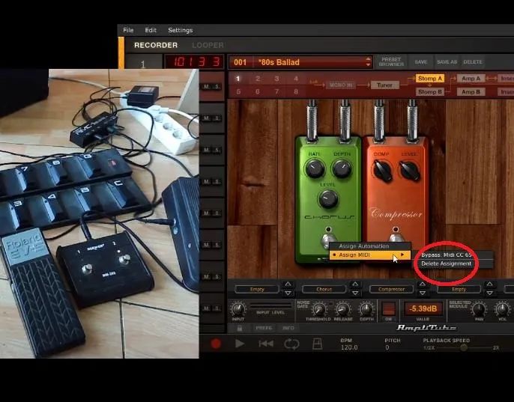This screenshot has height=402, width=514.
Task: Mute the second recorder track
Action: tap(207, 118)
